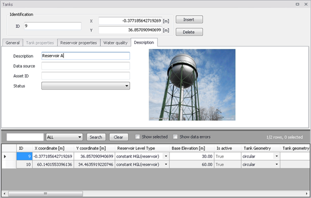Click the Asset ID field
The image size is (311, 198).
[x=86, y=76]
